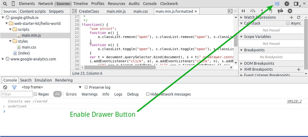Enable the Async call stack checkbox
Image resolution: width=308 pixels, height=137 pixels.
[x=288, y=23]
